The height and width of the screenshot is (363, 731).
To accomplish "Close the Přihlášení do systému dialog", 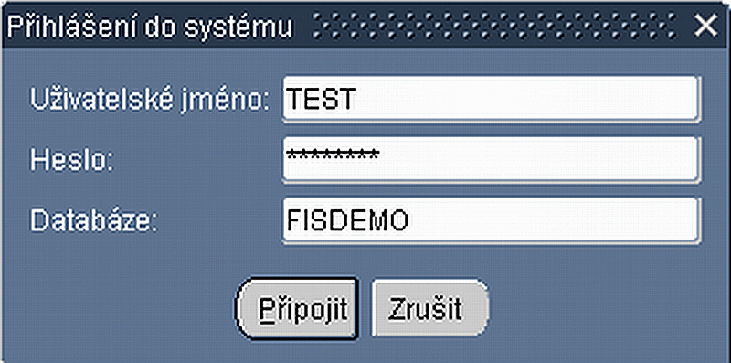I will (x=705, y=27).
